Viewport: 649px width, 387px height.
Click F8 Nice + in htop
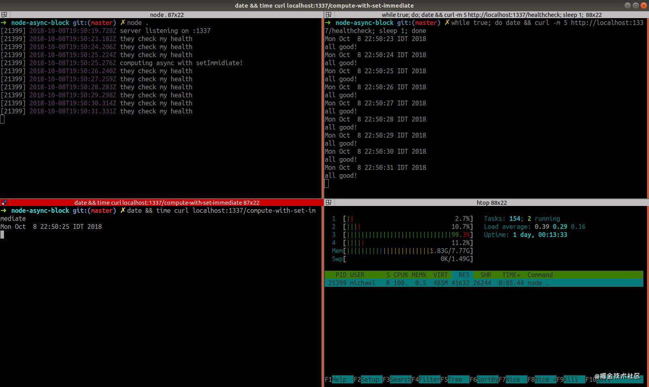pos(542,379)
